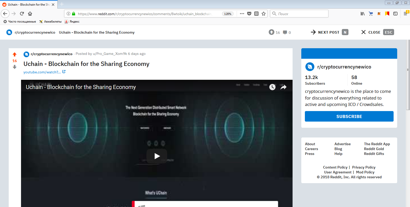Open the MetaMask fox extension

click(x=379, y=14)
